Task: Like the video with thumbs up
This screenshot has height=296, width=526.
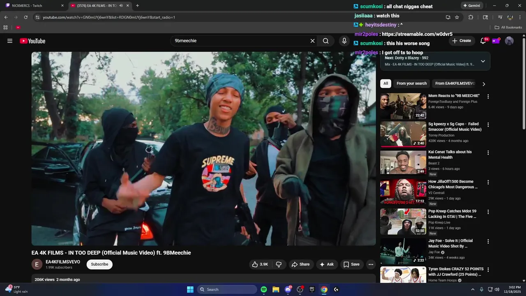Action: pos(260,264)
